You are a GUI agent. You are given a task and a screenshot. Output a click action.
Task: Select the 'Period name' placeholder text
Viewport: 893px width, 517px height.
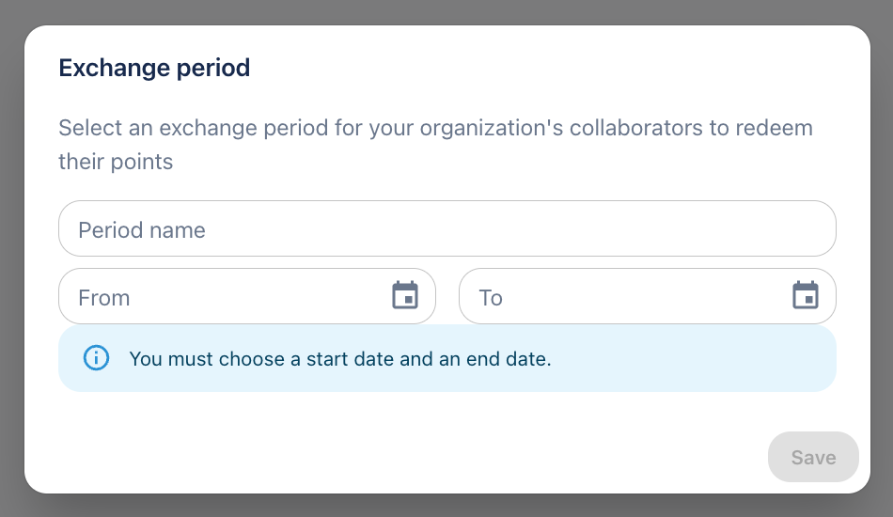point(142,230)
